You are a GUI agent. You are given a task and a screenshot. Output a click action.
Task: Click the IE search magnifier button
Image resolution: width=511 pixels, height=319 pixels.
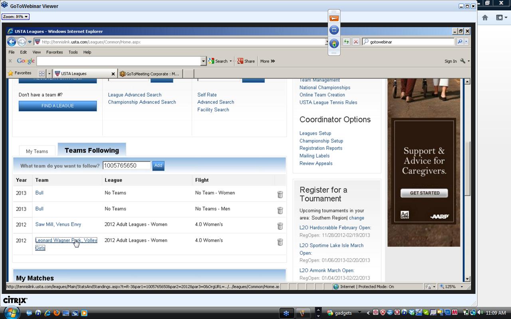pyautogui.click(x=460, y=42)
